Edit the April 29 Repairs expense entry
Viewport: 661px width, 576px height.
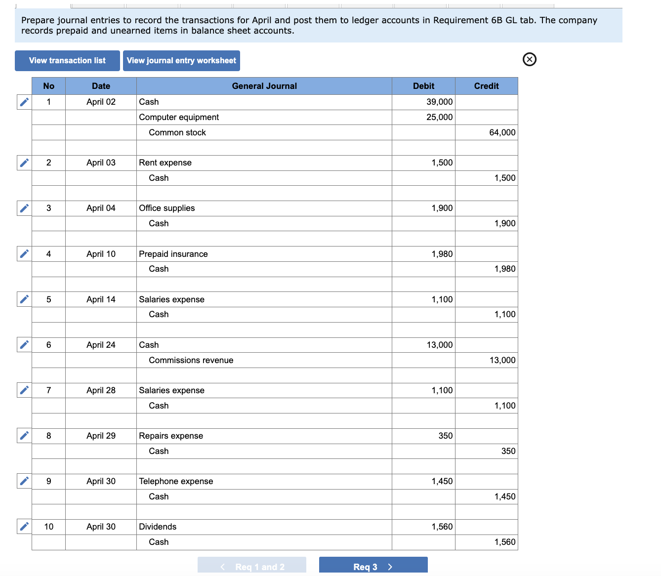(x=23, y=435)
